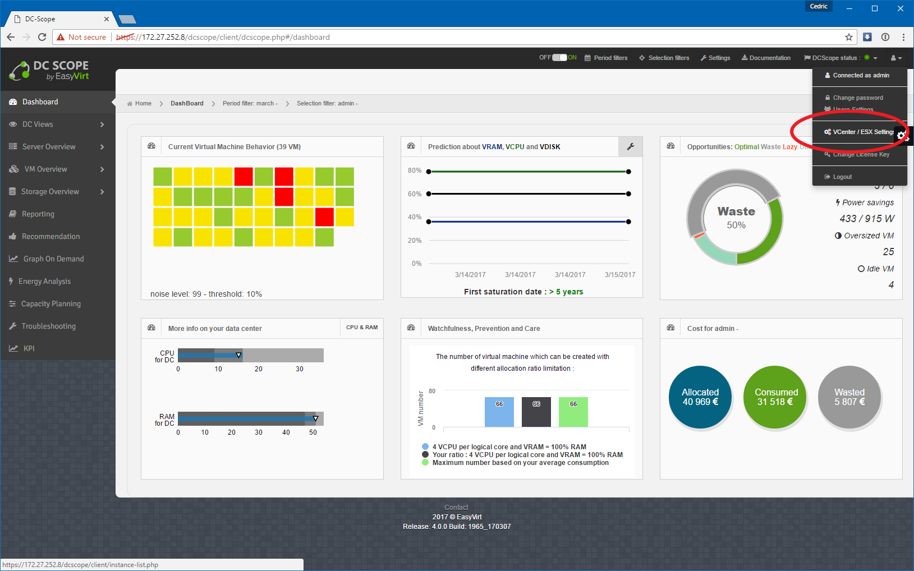Toggle the green Maximum number legend marker

pyautogui.click(x=425, y=463)
